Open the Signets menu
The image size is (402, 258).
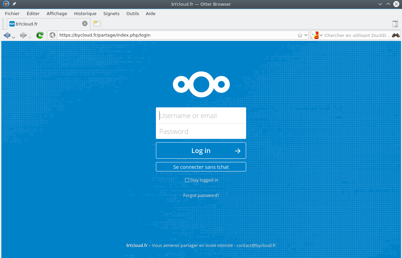(111, 14)
